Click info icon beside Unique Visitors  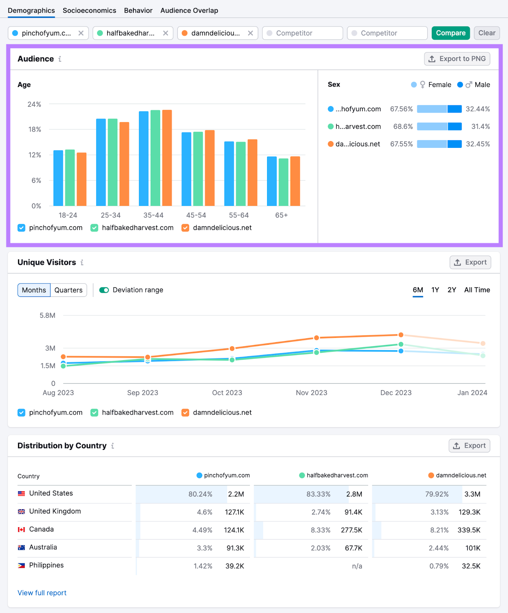tap(82, 262)
